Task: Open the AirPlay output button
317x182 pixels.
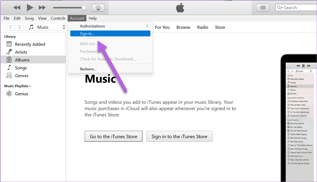Action: (x=98, y=8)
